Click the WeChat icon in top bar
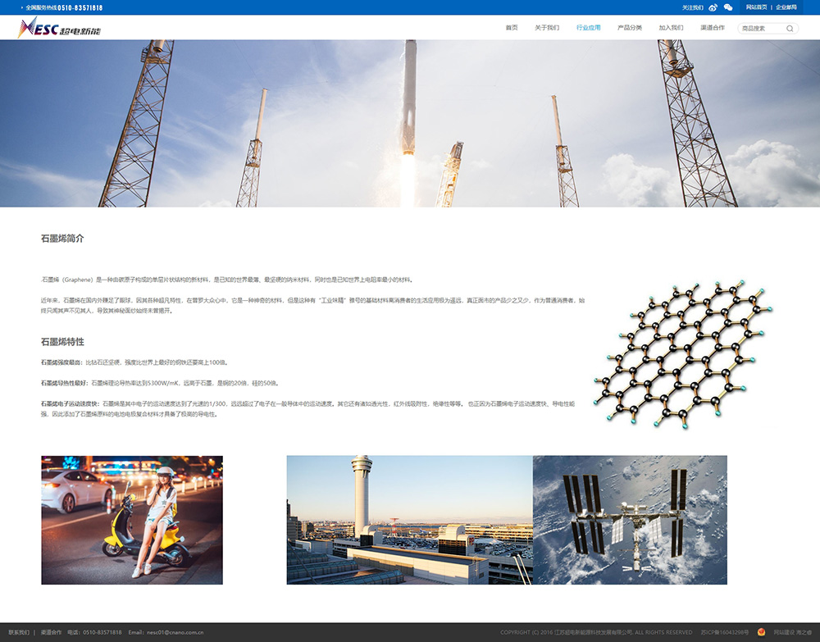The height and width of the screenshot is (642, 820). [x=727, y=7]
